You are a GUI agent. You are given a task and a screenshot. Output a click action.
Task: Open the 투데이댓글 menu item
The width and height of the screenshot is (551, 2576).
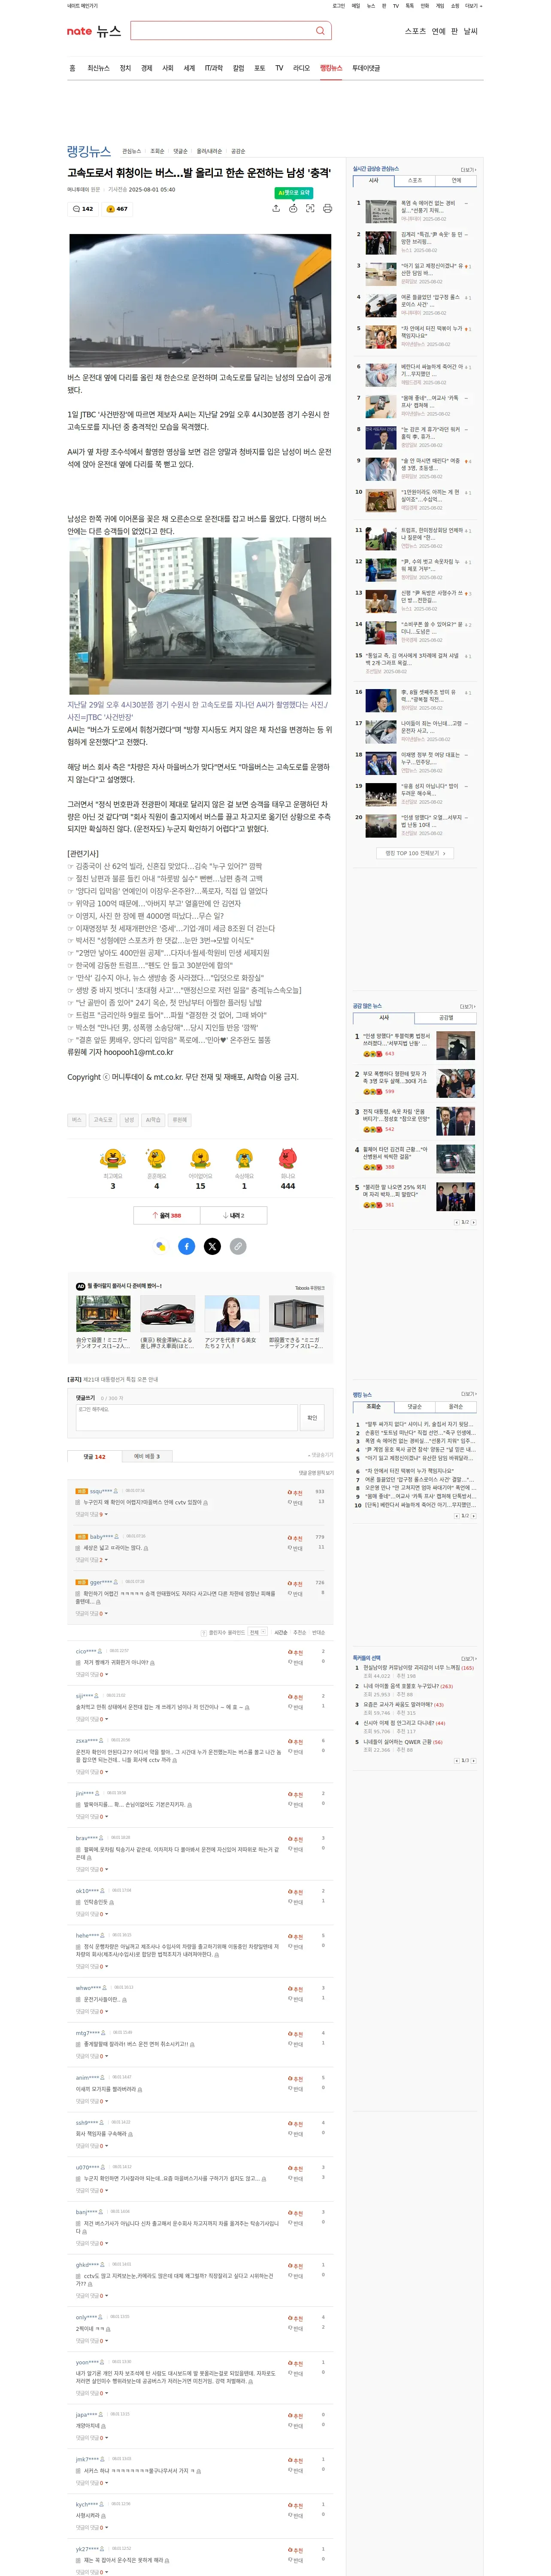(366, 68)
